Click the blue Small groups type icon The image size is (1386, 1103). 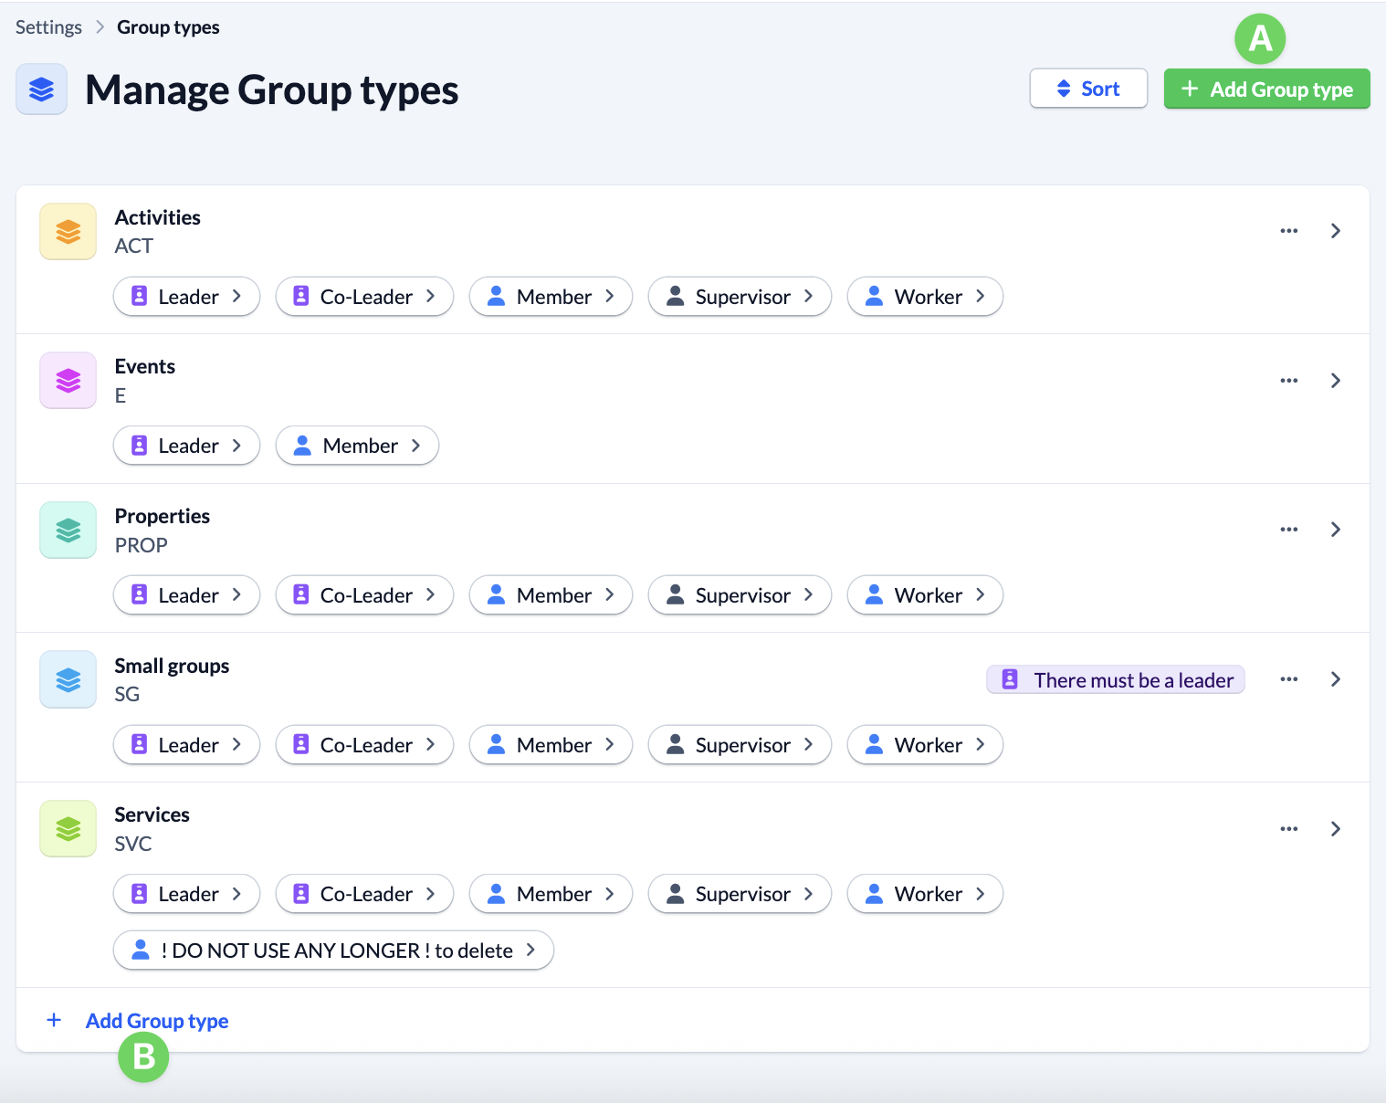coord(68,679)
